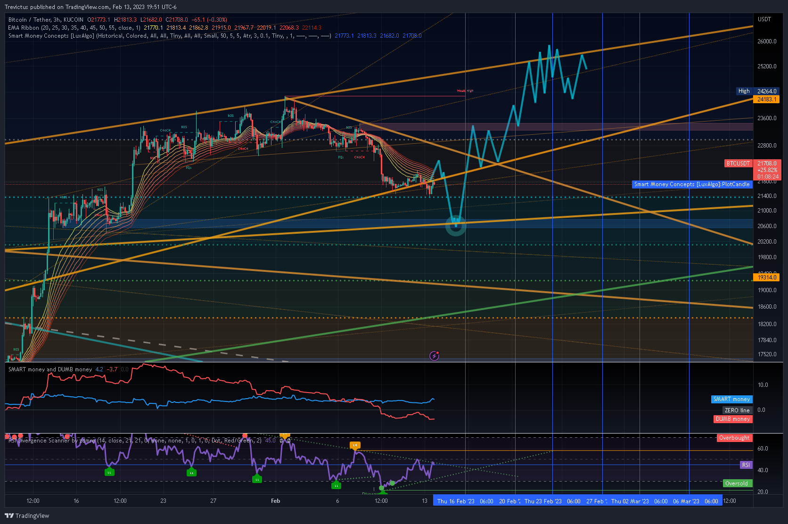Click the Overbought label in the RSI pane
Viewport: 788px width, 524px height.
pyautogui.click(x=734, y=438)
